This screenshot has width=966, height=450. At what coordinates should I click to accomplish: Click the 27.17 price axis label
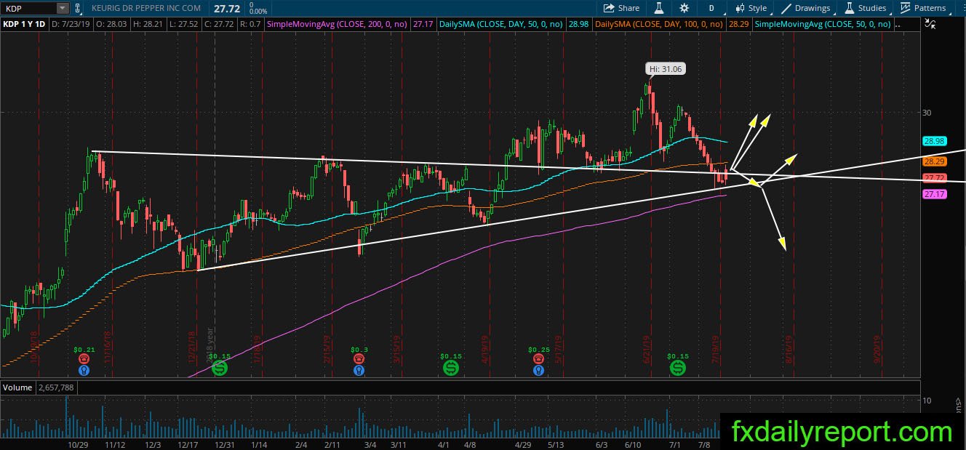coord(933,194)
